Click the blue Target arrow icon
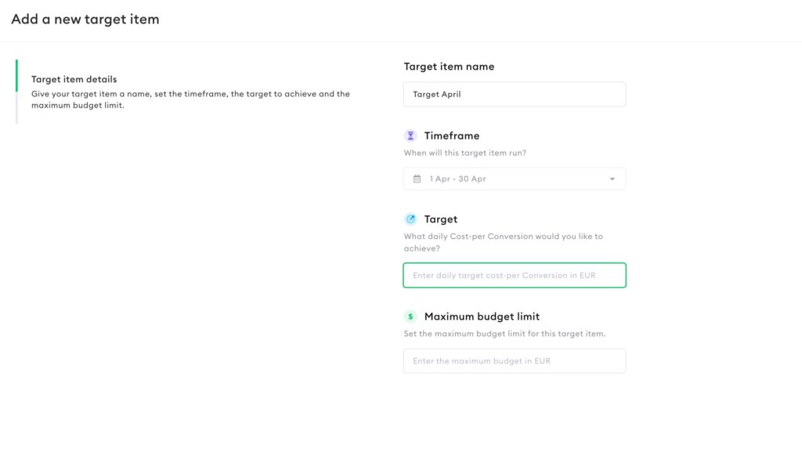The width and height of the screenshot is (802, 466). tap(410, 219)
